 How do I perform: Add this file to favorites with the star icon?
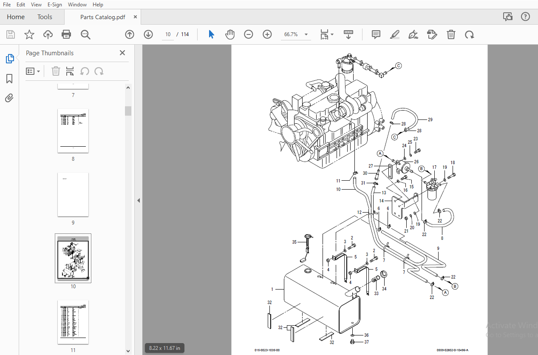click(29, 34)
